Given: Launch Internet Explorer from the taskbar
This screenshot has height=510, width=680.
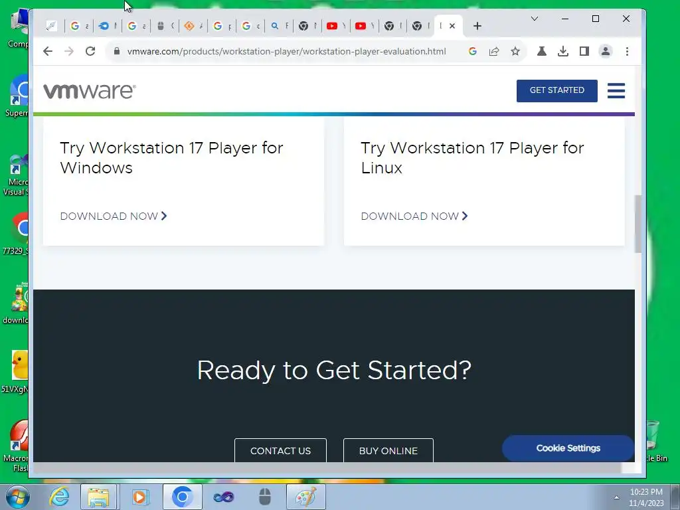Looking at the screenshot, I should tap(59, 497).
